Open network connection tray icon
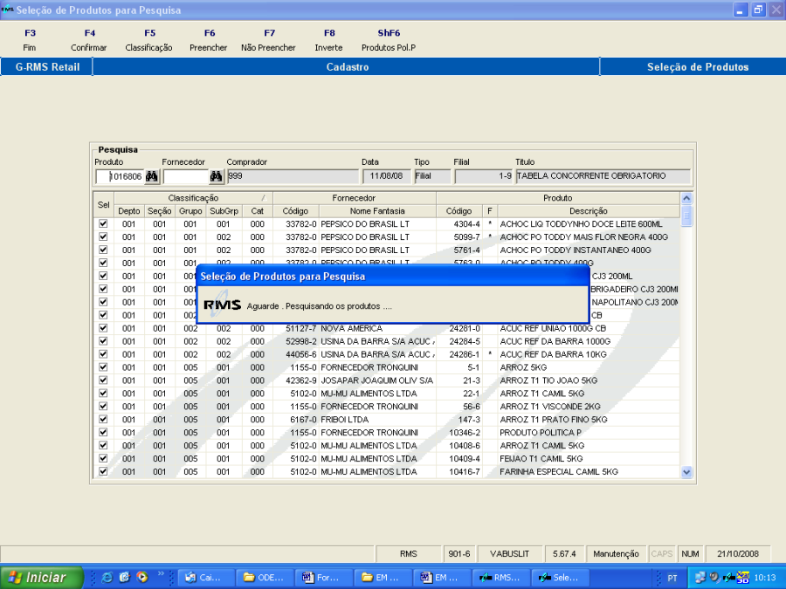 click(x=700, y=578)
